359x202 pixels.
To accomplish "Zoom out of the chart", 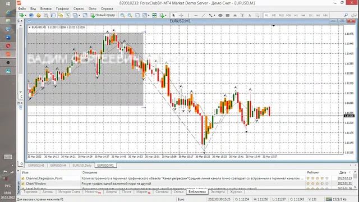I will coord(130,15).
